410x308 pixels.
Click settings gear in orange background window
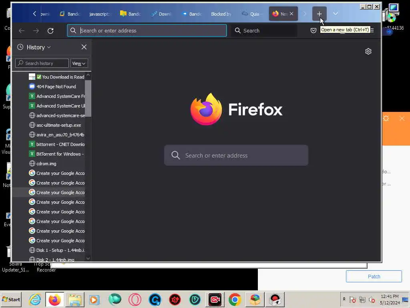[x=386, y=118]
